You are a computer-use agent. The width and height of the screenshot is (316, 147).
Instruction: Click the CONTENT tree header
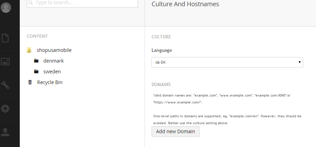pyautogui.click(x=37, y=36)
